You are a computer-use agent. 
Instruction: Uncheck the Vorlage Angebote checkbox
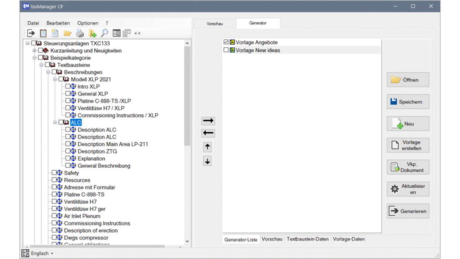pos(225,42)
